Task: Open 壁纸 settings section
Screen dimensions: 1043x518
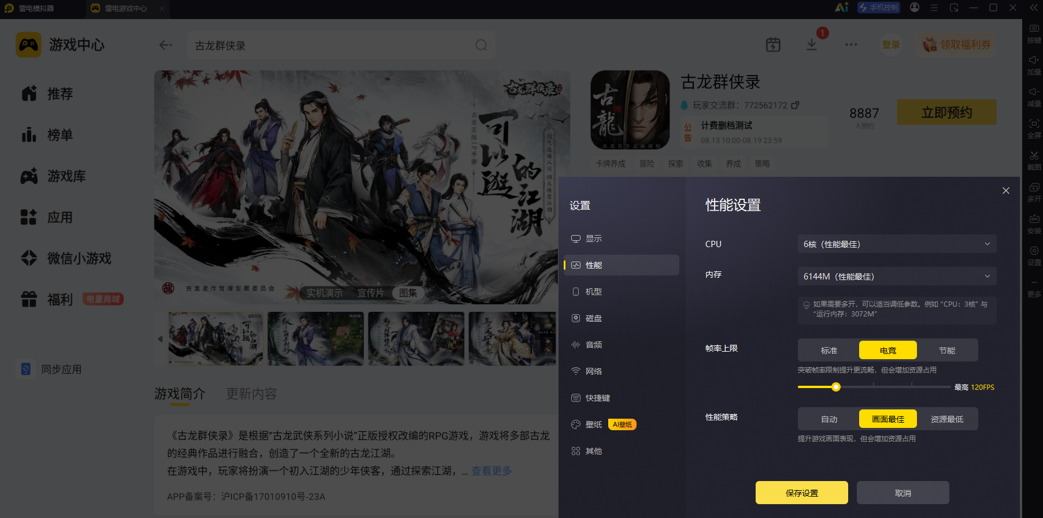Action: (x=622, y=424)
